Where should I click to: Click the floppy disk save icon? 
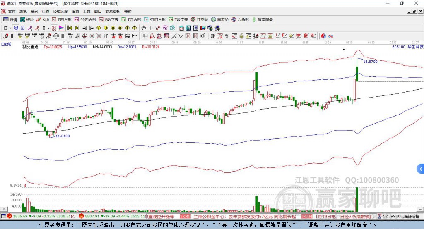[x=203, y=28]
